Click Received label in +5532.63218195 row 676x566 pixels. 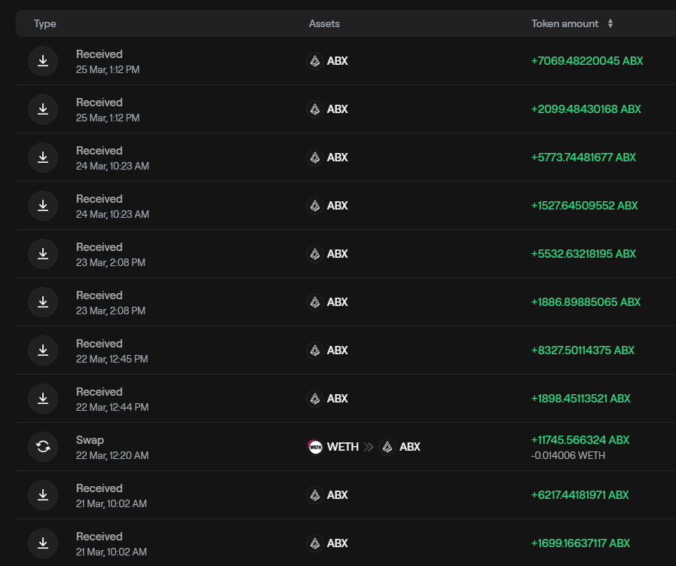point(99,247)
